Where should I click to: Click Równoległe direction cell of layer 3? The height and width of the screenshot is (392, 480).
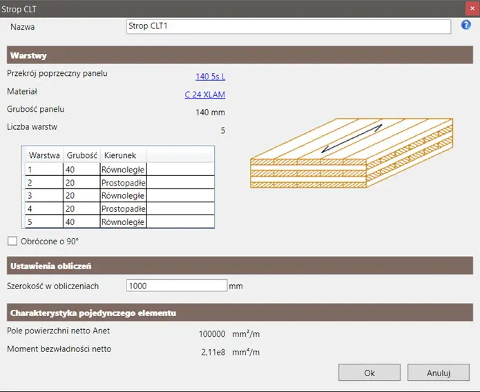coord(122,195)
